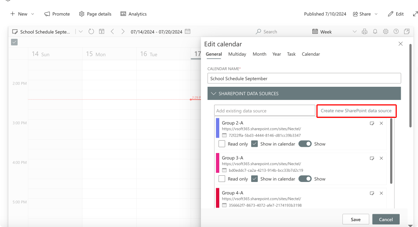Switch to the Month tab
Screen dimensions: 418x227
(x=259, y=54)
